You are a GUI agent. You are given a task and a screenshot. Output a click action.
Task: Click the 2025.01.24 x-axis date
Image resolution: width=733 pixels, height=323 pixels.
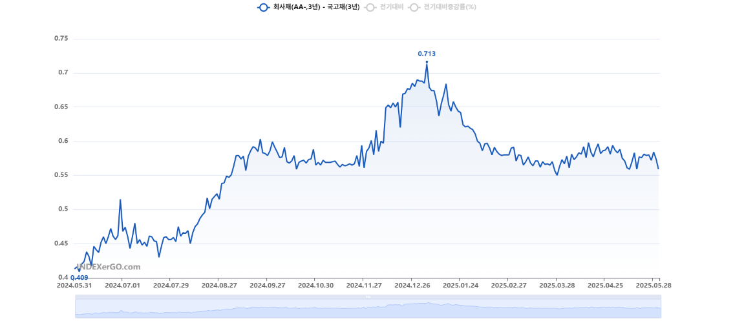click(x=459, y=285)
